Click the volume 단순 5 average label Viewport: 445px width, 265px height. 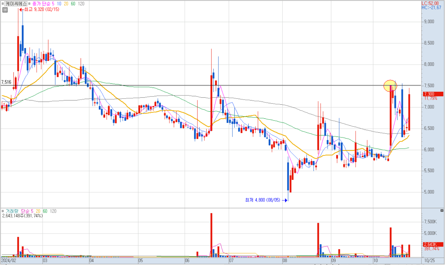pos(27,211)
